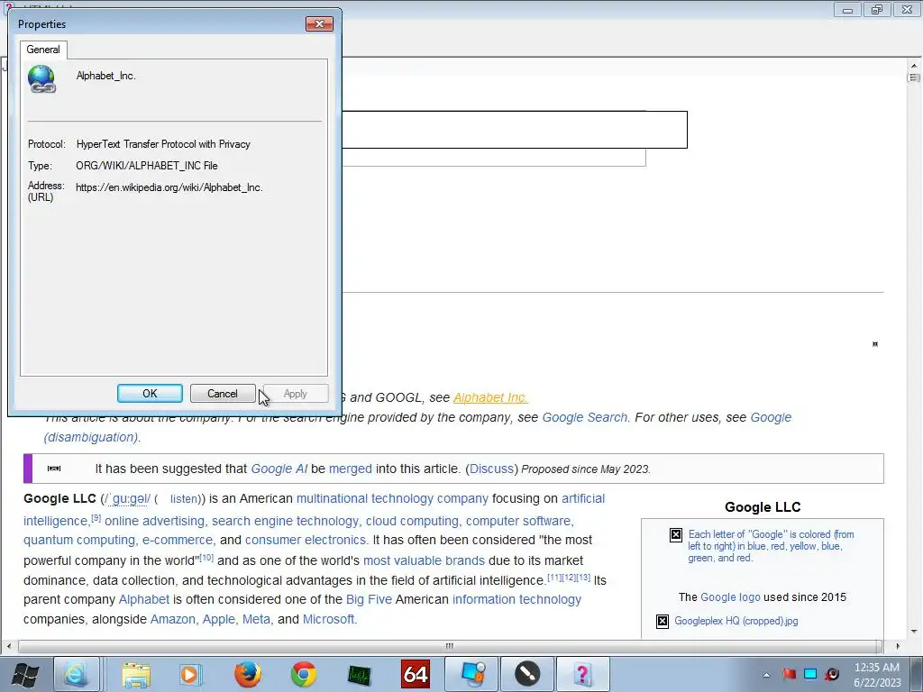This screenshot has height=692, width=923.
Task: Open the Googleplex HQ (cropped).jpg link
Action: tap(736, 621)
